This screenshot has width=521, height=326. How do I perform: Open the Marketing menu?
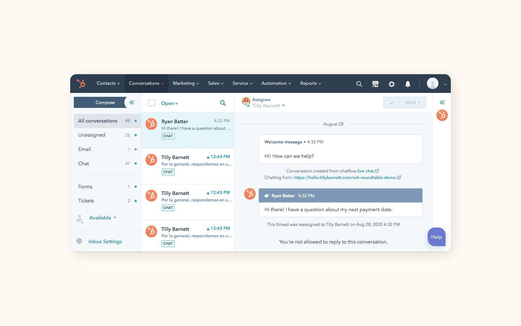point(186,83)
